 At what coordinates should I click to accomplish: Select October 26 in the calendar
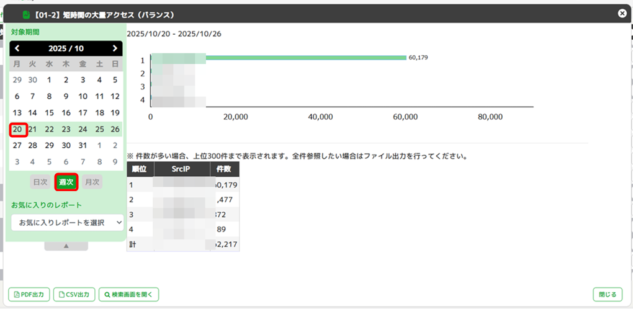tap(115, 129)
